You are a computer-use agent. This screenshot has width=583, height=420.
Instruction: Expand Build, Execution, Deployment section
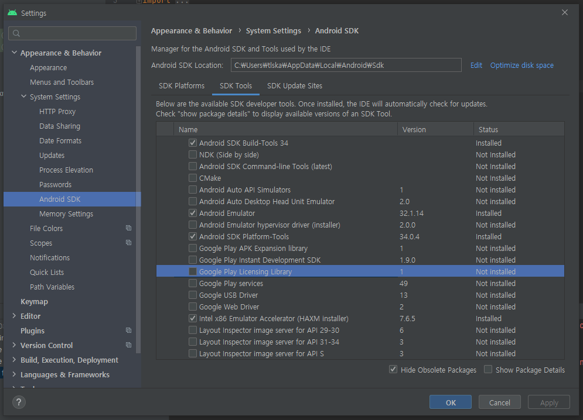tap(14, 360)
